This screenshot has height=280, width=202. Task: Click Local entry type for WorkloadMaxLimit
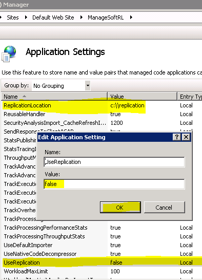(x=186, y=271)
